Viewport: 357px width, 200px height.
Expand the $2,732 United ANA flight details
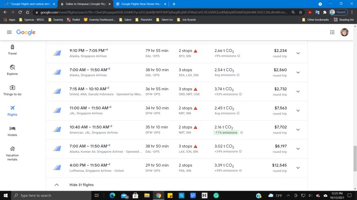point(298,91)
